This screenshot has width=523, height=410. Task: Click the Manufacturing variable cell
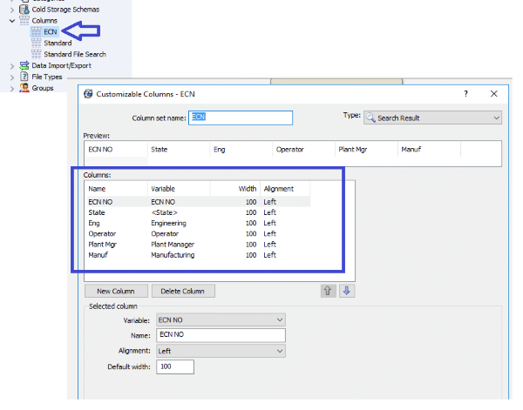173,255
